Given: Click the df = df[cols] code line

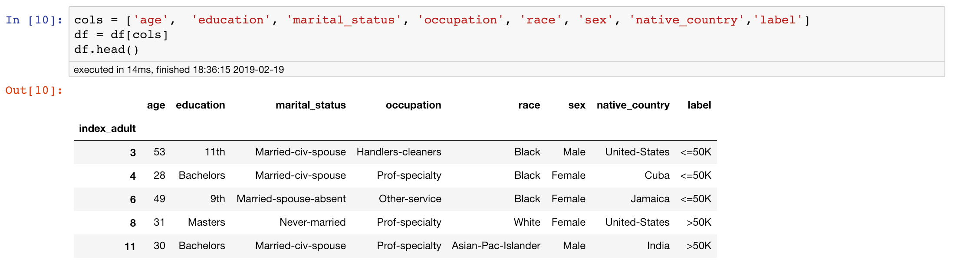Looking at the screenshot, I should [121, 35].
